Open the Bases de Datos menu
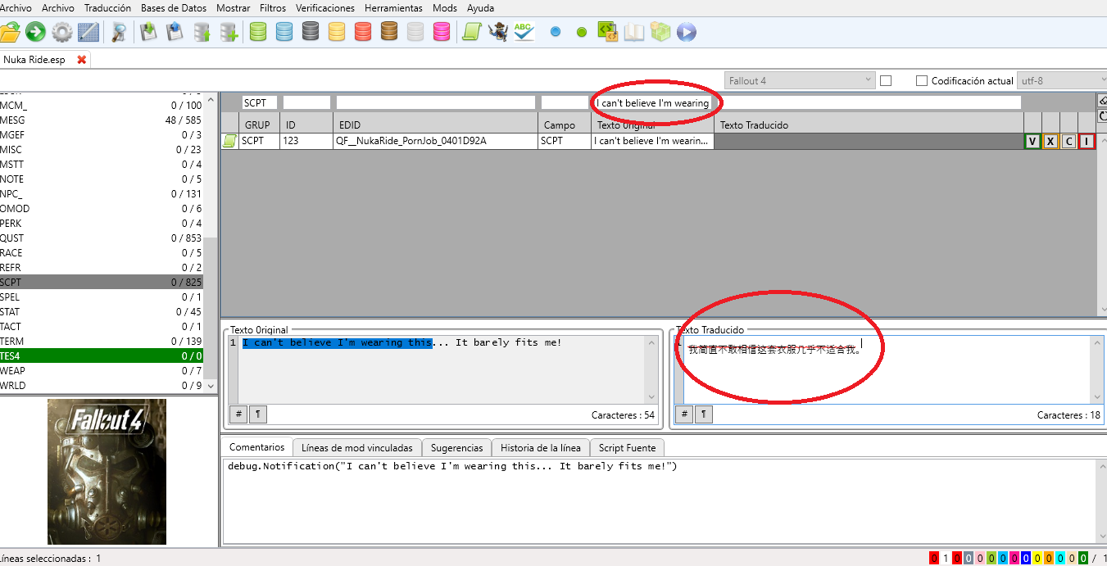1107x566 pixels. tap(174, 7)
